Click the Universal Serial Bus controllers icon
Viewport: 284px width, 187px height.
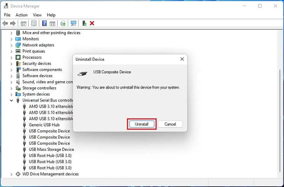coord(18,100)
